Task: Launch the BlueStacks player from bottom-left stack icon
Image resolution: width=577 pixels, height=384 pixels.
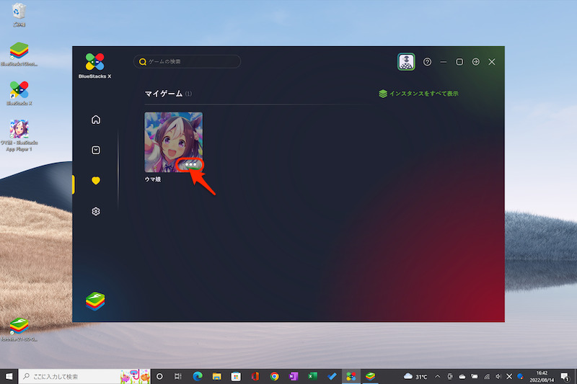Action: [x=95, y=300]
